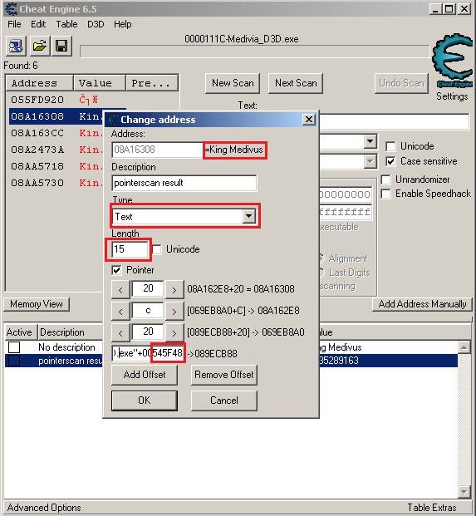476x516 pixels.
Task: Toggle Active checkbox for pointerscan result row
Action: (x=14, y=361)
